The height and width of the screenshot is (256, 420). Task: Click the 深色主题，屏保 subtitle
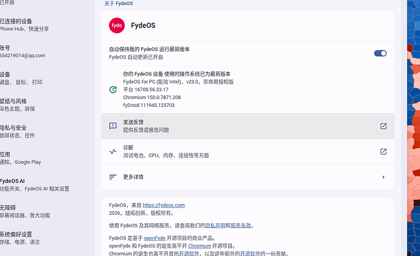(18, 109)
